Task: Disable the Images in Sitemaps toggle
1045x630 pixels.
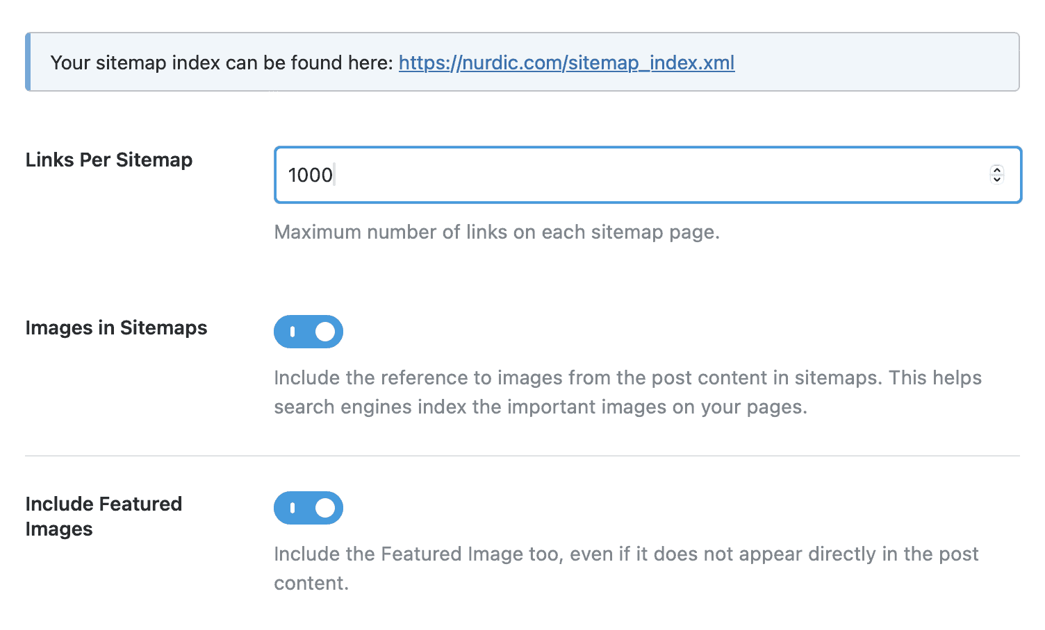Action: 308,332
